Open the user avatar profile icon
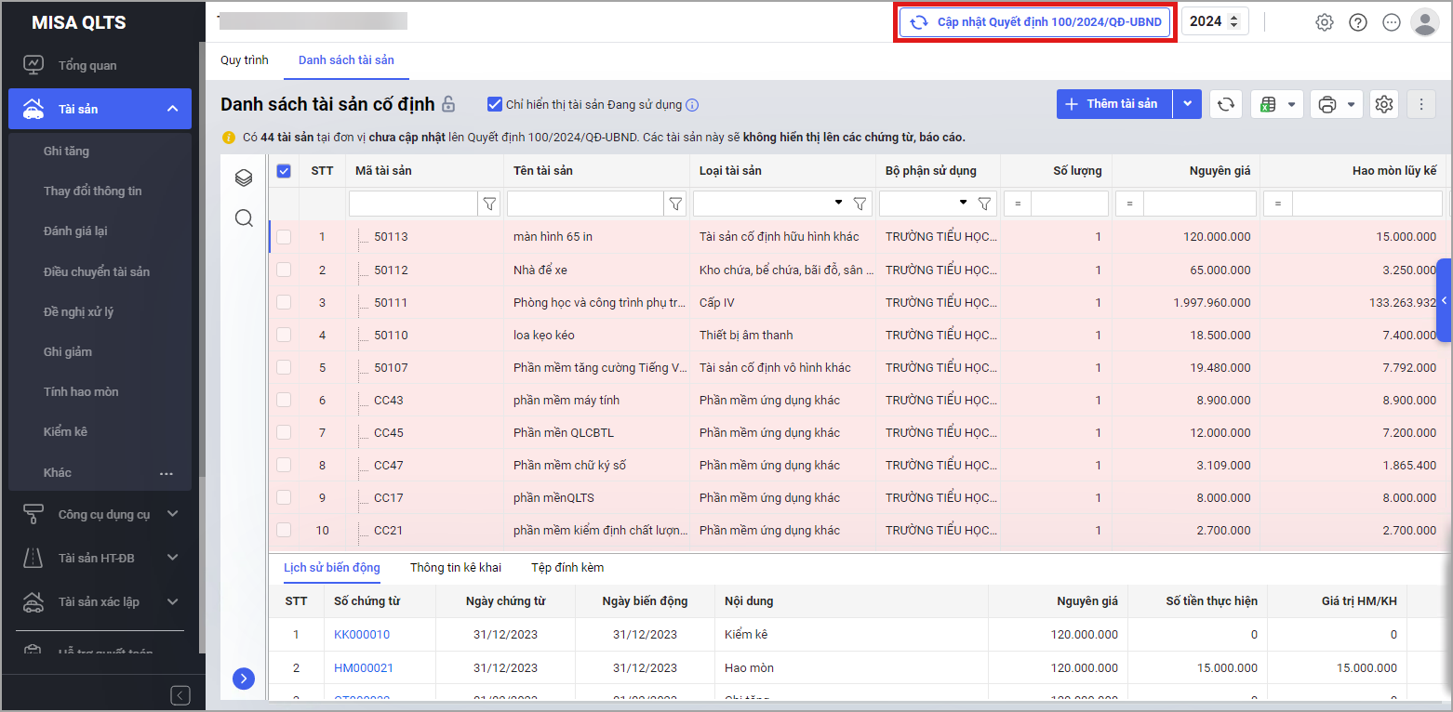The width and height of the screenshot is (1453, 712). (x=1424, y=22)
